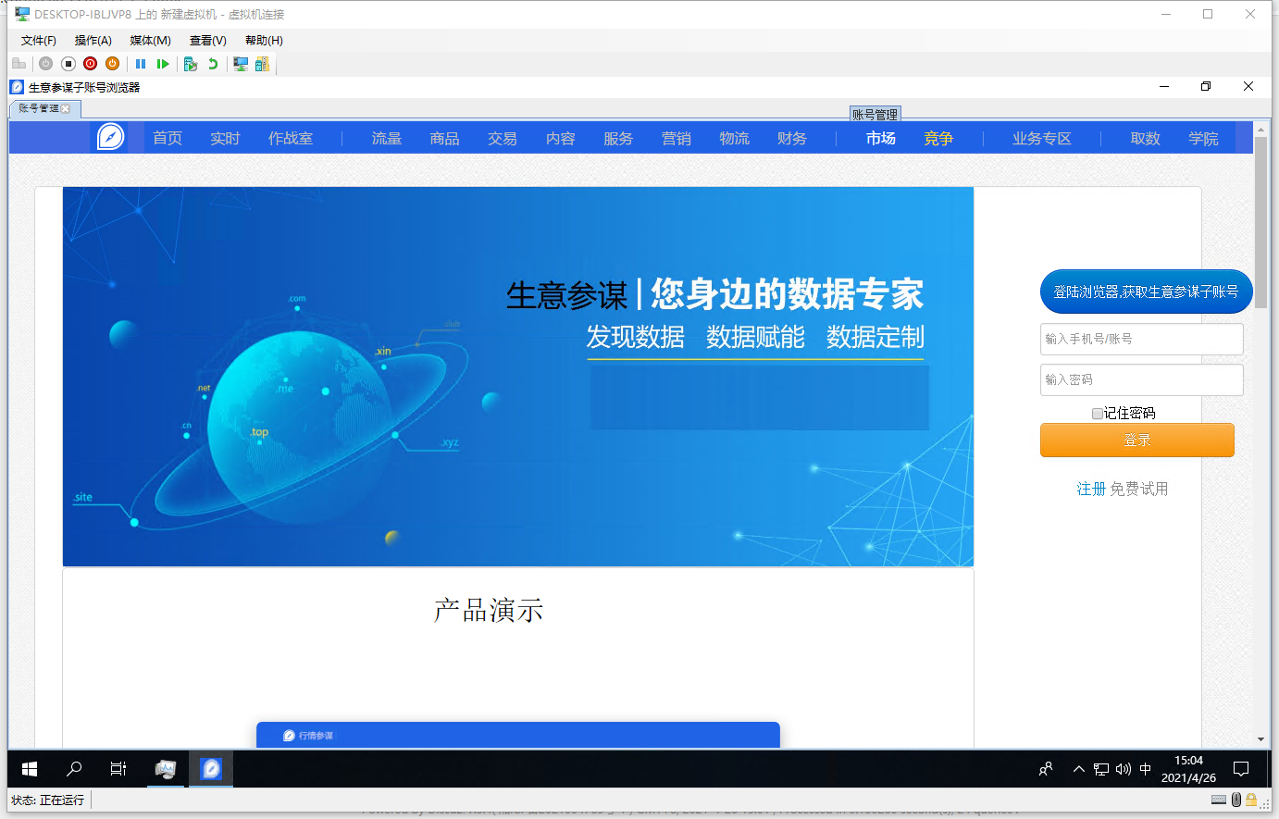Click the scrollbar down arrow

[1260, 739]
